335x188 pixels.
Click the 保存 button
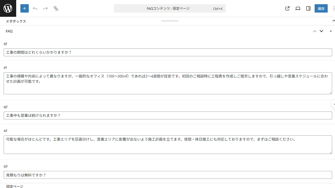click(x=321, y=8)
